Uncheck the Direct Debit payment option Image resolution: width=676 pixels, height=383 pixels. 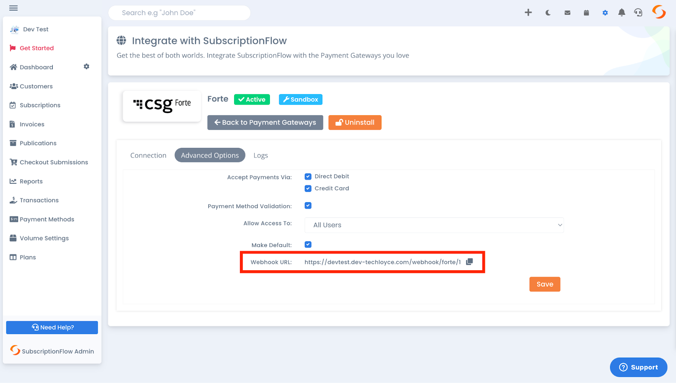[x=308, y=176]
